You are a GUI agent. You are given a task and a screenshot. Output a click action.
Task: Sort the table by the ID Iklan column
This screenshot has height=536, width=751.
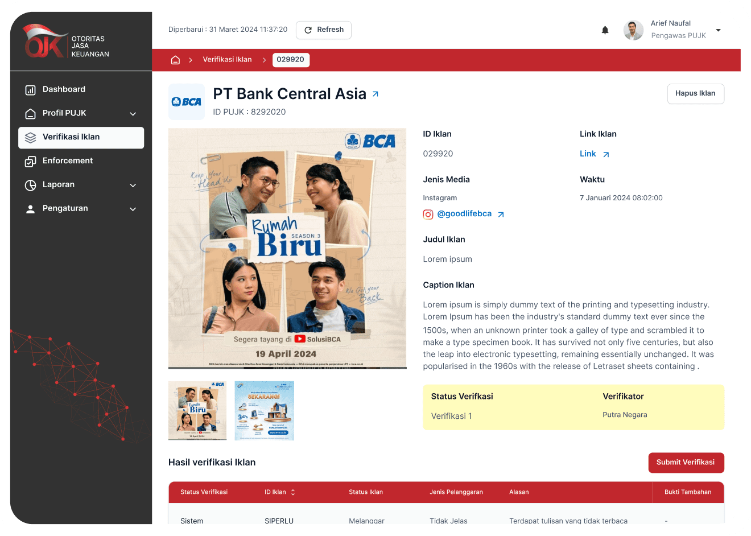pyautogui.click(x=293, y=492)
